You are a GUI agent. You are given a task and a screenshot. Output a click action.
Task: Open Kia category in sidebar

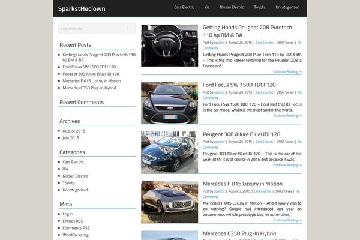(65, 169)
